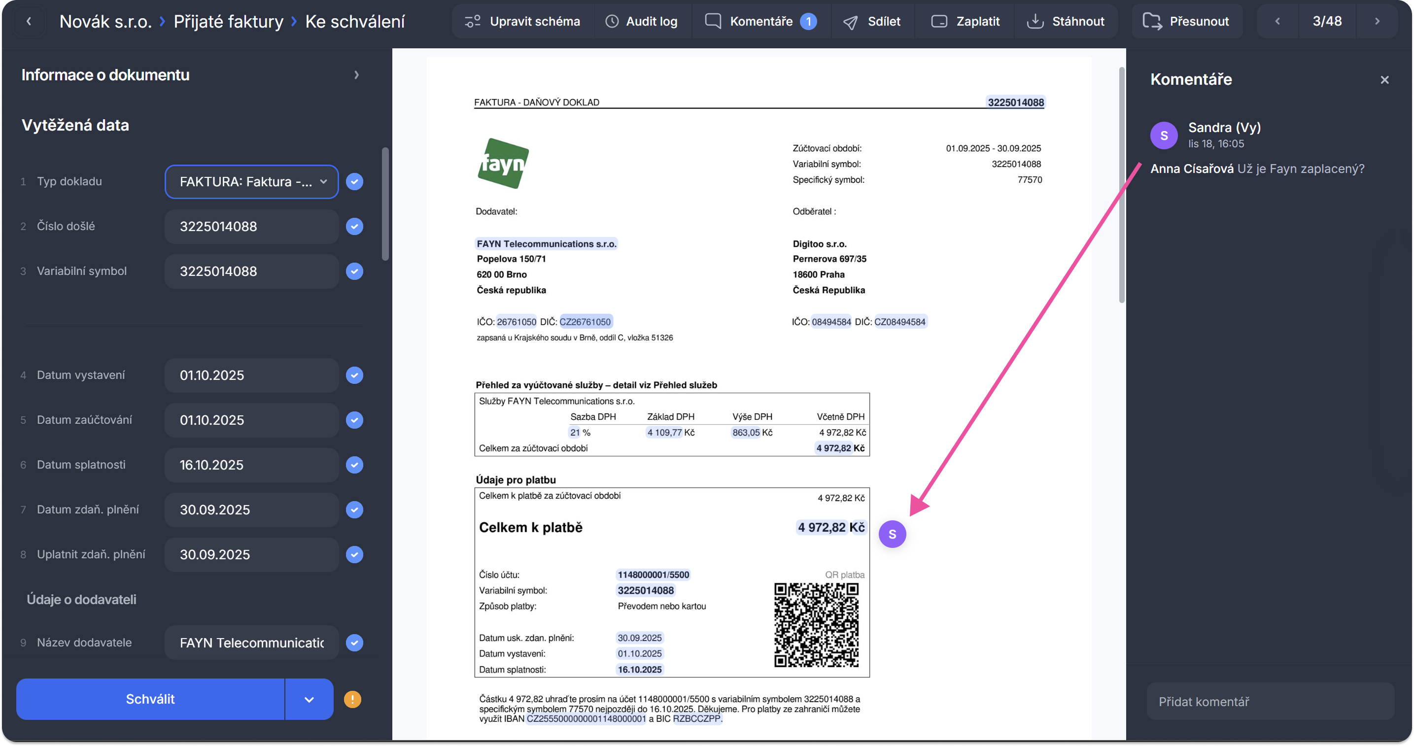The height and width of the screenshot is (746, 1414).
Task: Click the S comment marker on the invoice
Action: click(x=892, y=534)
